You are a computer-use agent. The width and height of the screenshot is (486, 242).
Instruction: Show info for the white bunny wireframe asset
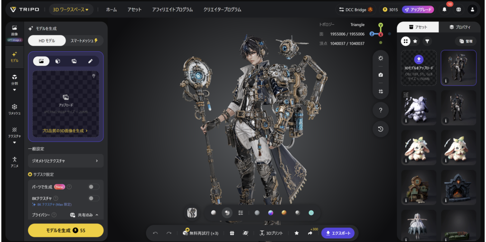406,121
